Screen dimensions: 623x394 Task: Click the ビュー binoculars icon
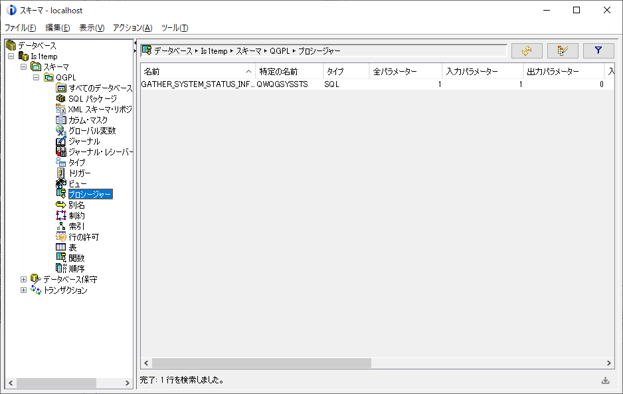point(61,183)
